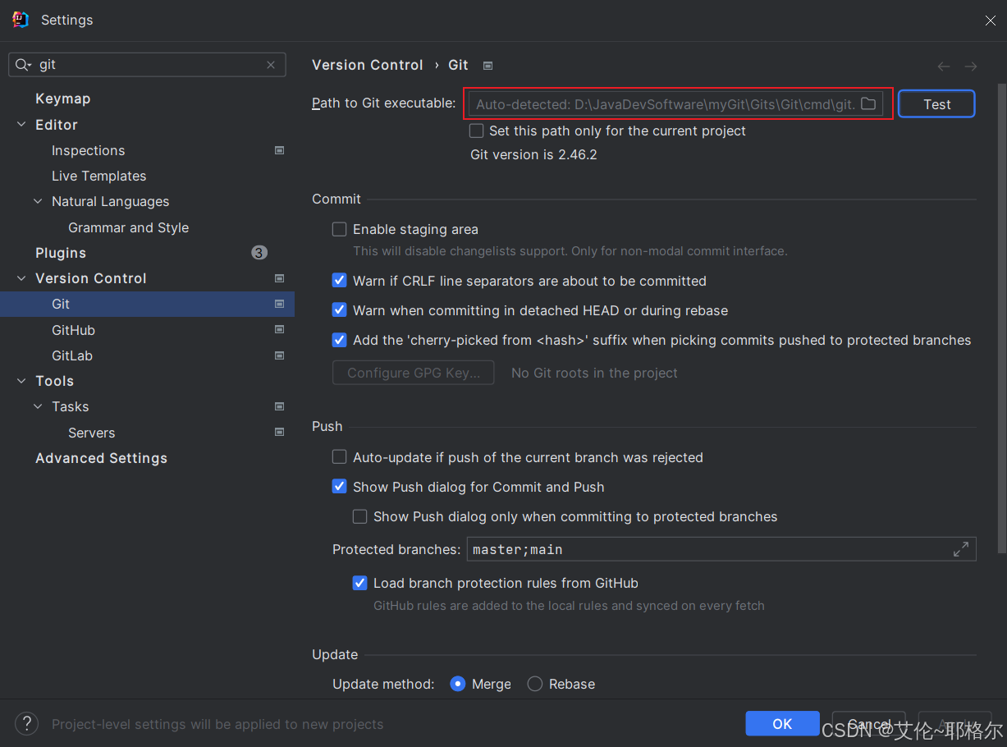The width and height of the screenshot is (1007, 747).
Task: Click the Test button
Action: click(936, 104)
